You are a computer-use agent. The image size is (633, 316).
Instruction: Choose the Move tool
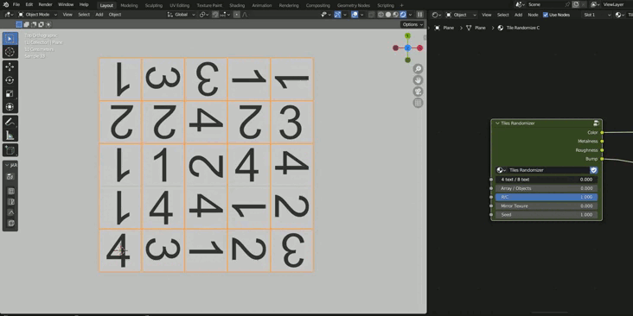(10, 66)
